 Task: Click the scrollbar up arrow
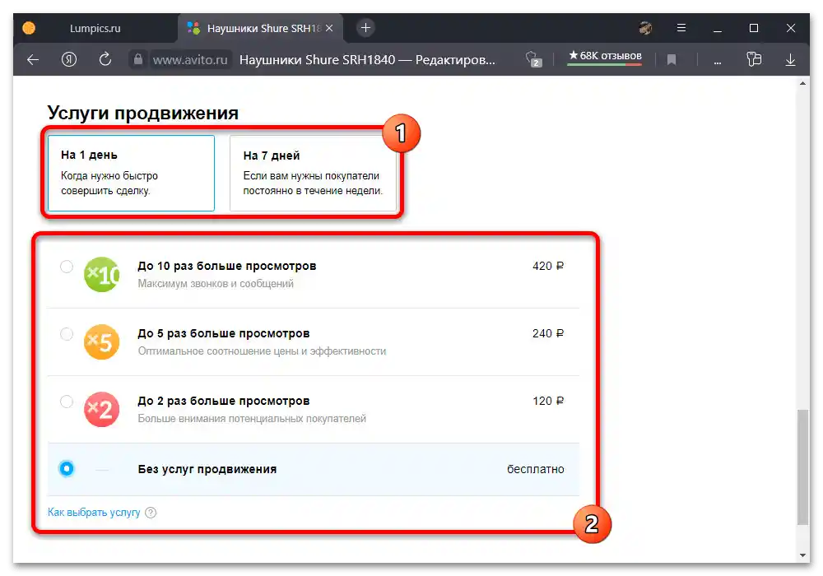tap(802, 83)
